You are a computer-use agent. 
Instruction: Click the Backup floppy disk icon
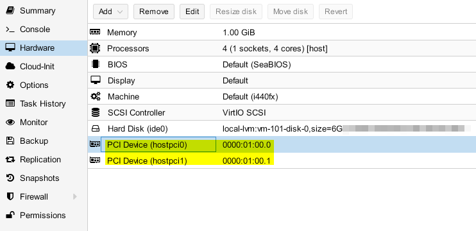pyautogui.click(x=10, y=141)
